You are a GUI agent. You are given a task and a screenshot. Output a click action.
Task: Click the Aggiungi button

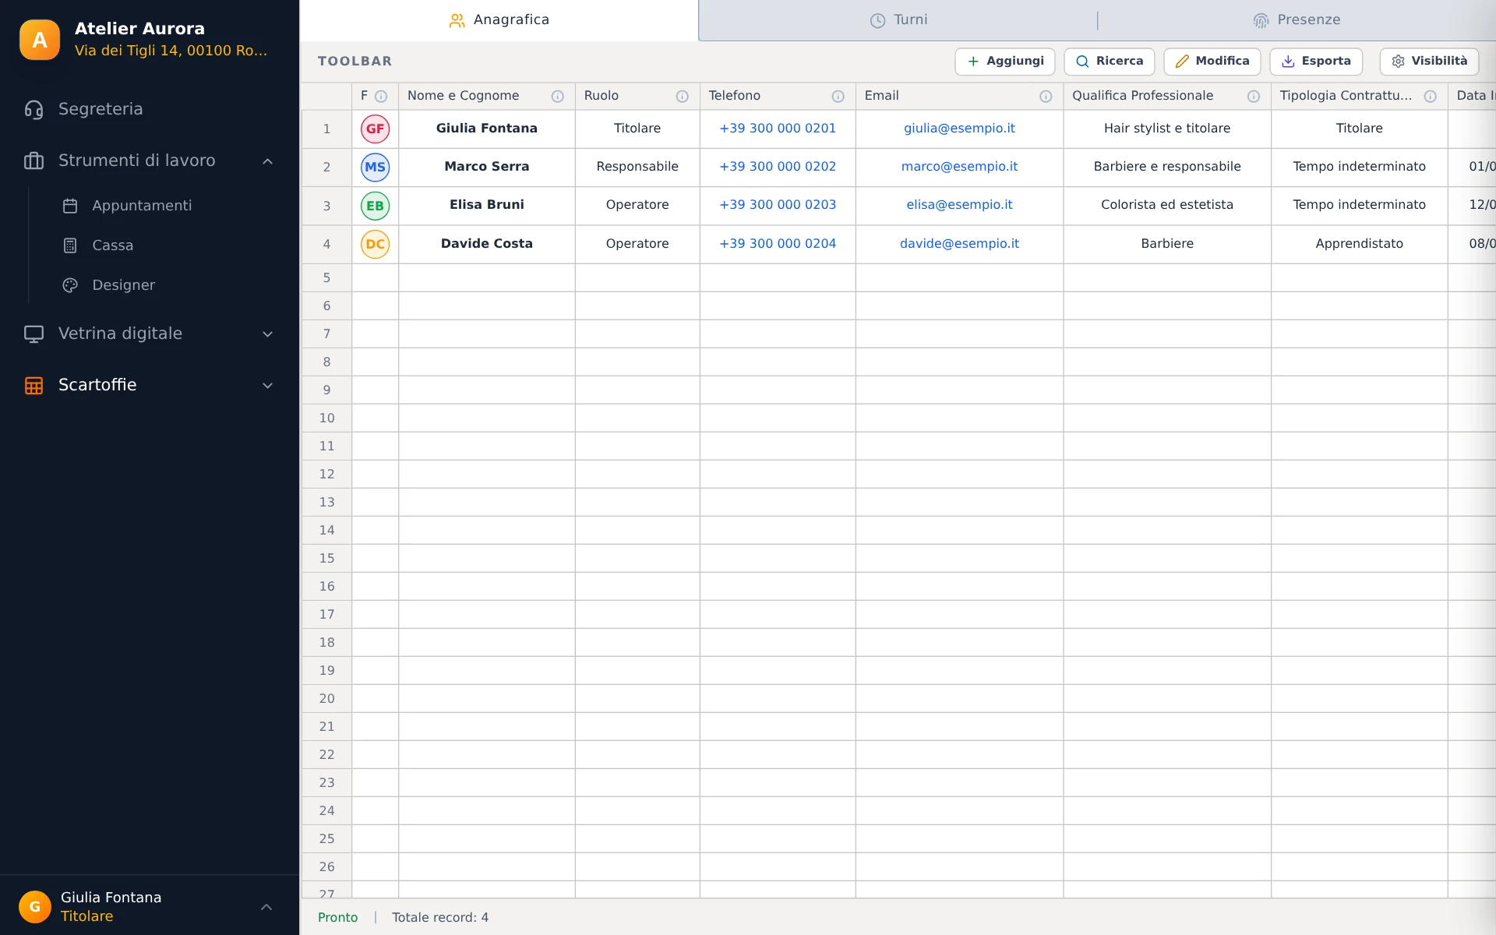click(x=1005, y=62)
